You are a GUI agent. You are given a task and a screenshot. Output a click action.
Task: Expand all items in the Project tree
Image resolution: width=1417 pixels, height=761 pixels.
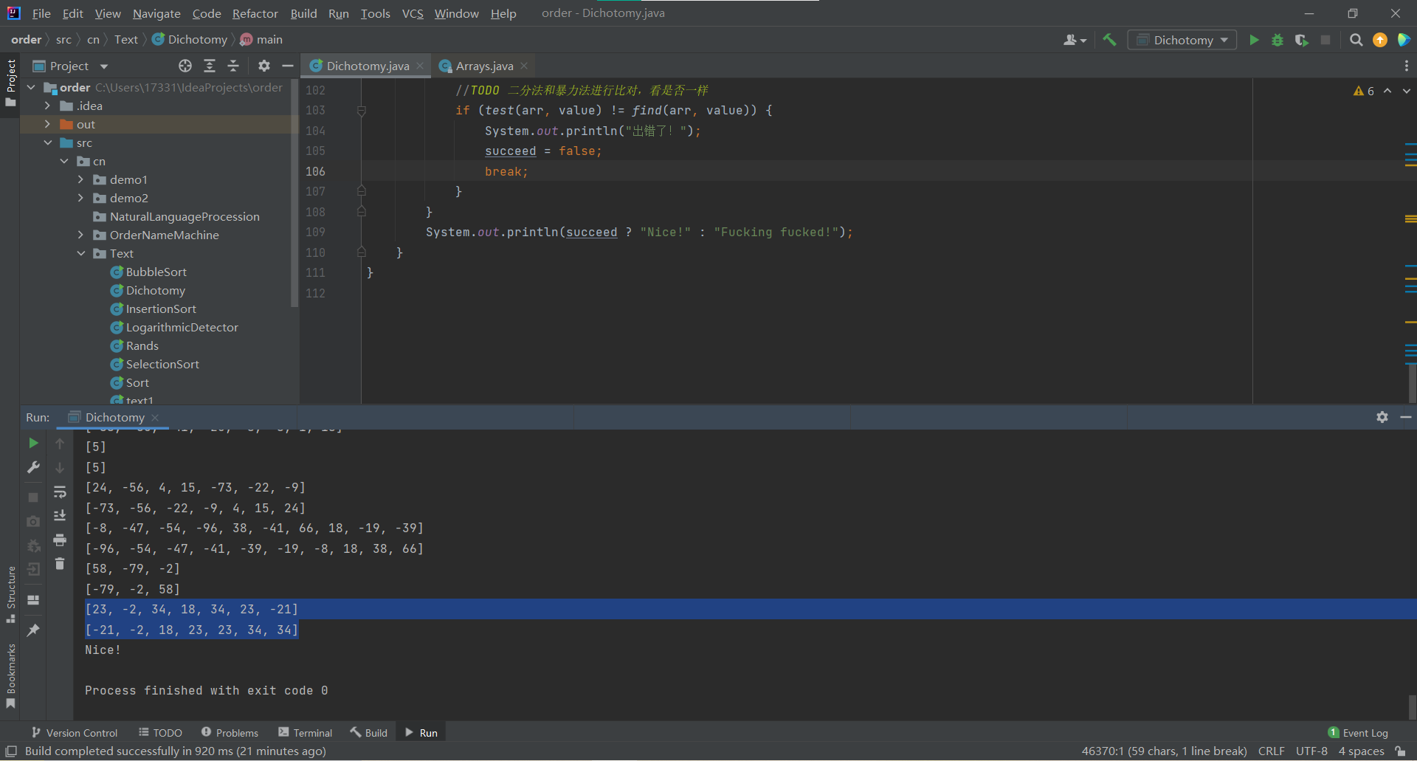(210, 66)
